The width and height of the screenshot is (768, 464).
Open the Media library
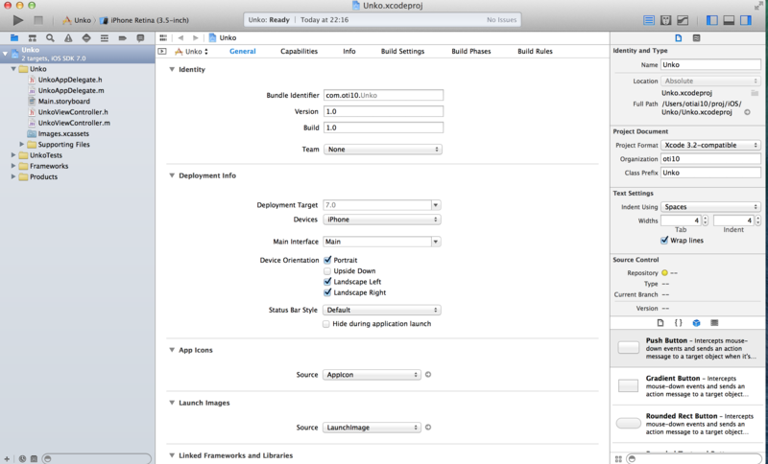point(714,323)
